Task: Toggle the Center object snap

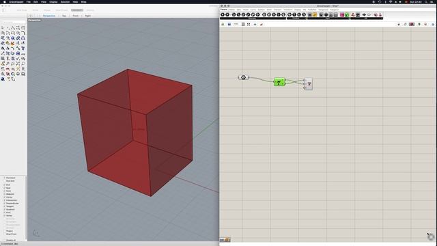Action: (x=9, y=197)
